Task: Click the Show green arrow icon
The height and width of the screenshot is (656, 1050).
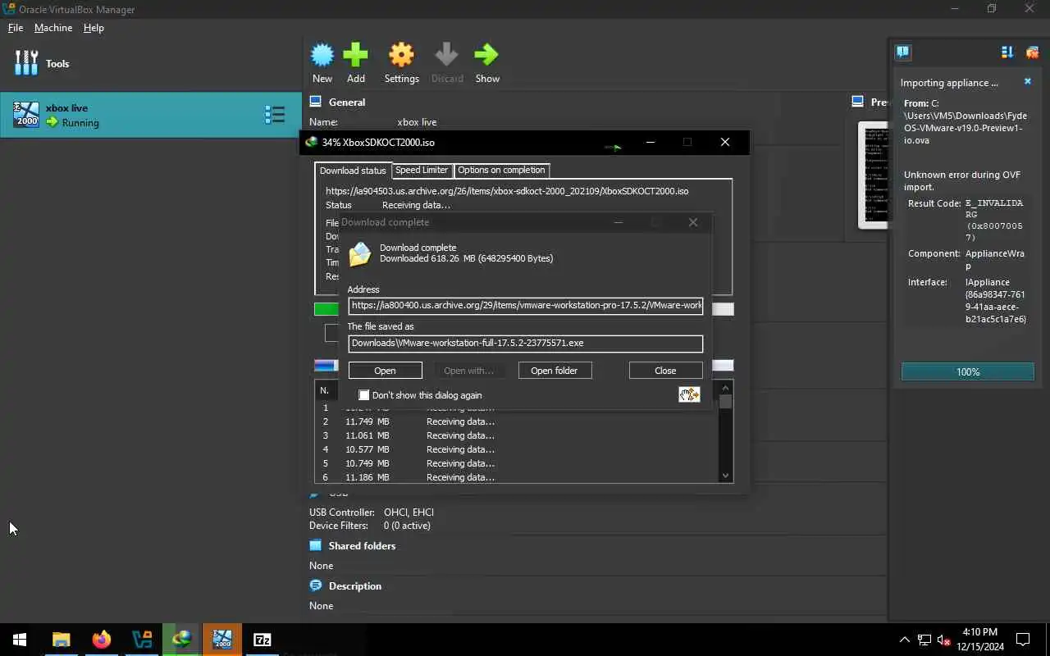Action: 486,55
